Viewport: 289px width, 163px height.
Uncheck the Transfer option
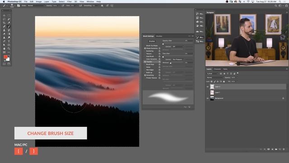pos(145,62)
